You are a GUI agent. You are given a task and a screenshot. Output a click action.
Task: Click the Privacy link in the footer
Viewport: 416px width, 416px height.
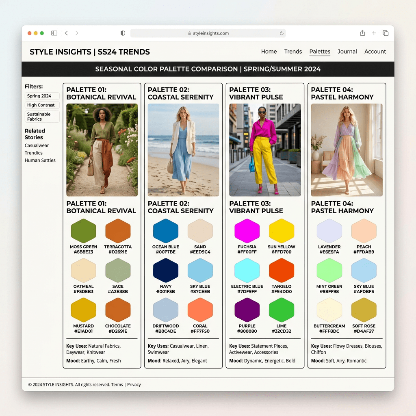pyautogui.click(x=134, y=385)
